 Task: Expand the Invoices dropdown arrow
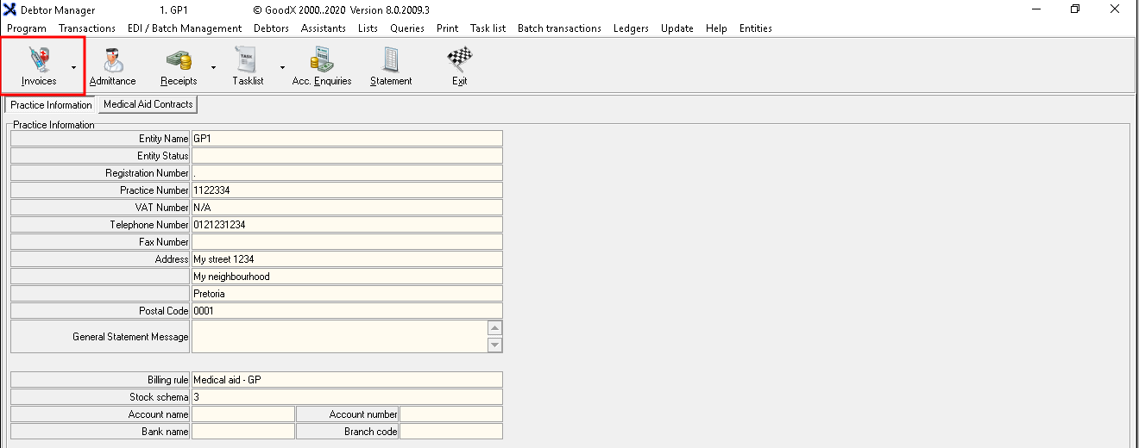click(74, 66)
